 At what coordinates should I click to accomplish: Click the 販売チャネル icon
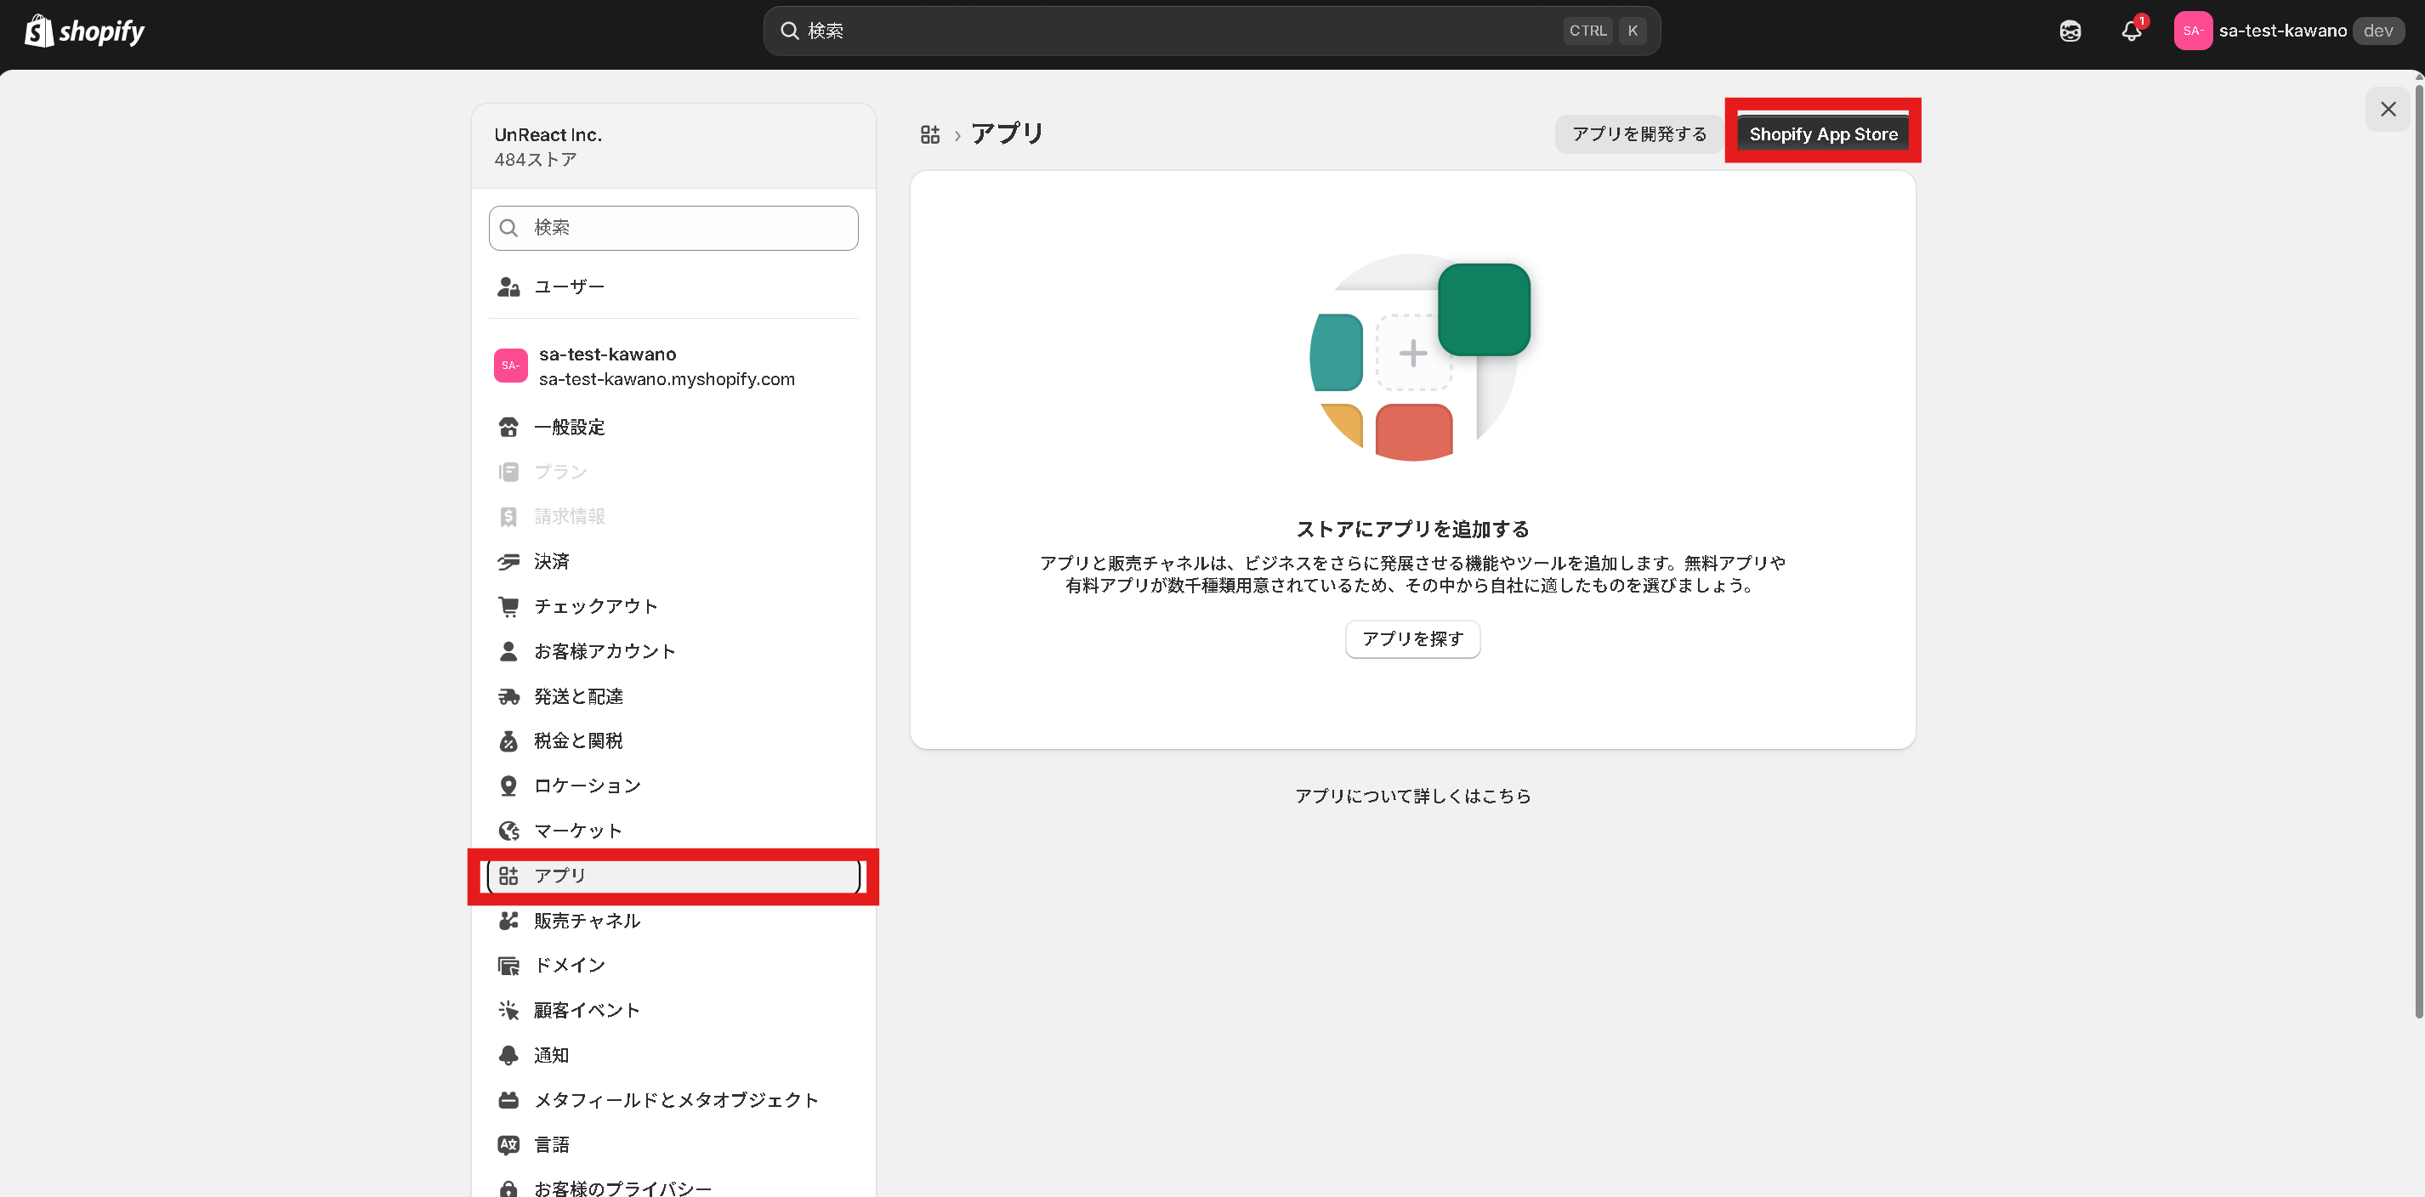[508, 921]
